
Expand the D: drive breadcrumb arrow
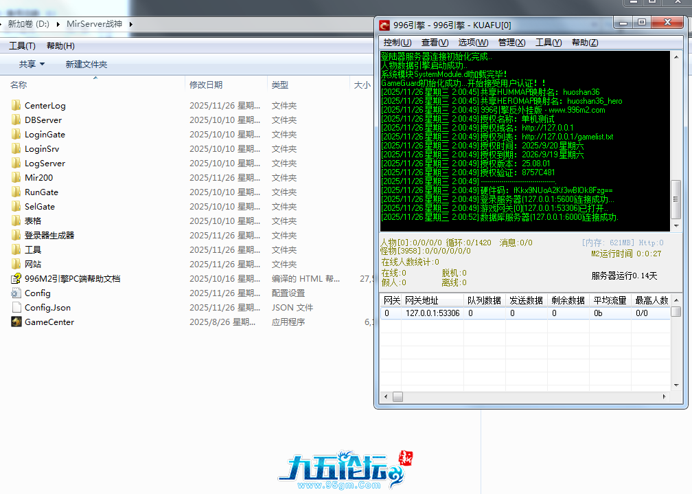click(x=58, y=24)
